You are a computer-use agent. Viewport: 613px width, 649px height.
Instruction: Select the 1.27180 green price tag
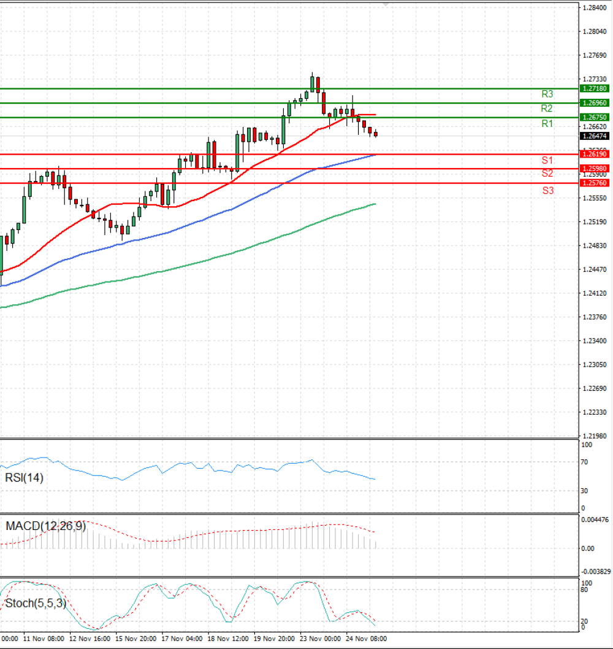(595, 88)
